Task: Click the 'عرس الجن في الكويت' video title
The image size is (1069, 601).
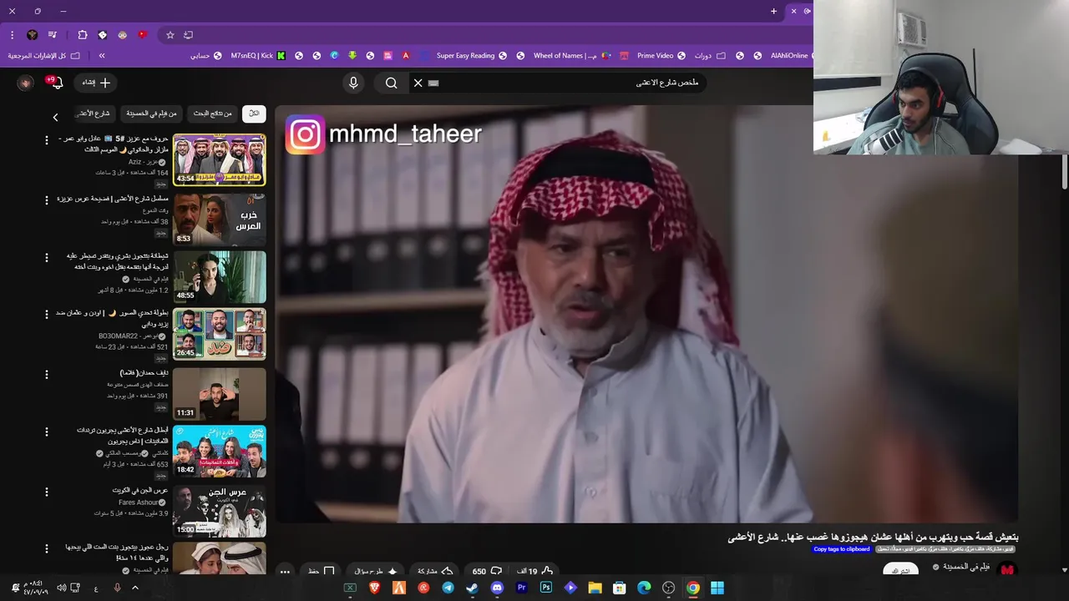Action: tap(140, 491)
